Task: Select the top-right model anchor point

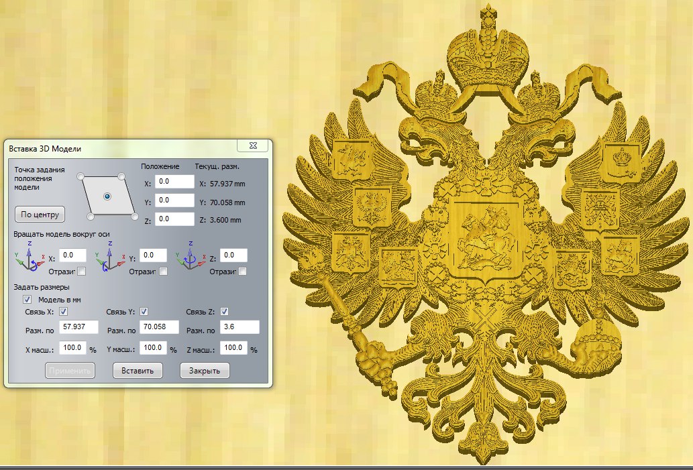Action: 122,176
